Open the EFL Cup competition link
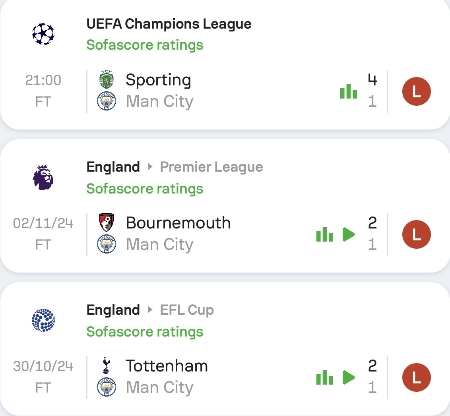The height and width of the screenshot is (416, 450). (187, 310)
